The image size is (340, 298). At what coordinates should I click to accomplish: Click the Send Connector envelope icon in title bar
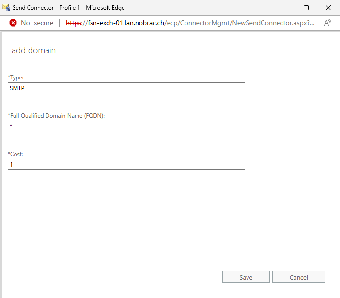click(x=6, y=8)
